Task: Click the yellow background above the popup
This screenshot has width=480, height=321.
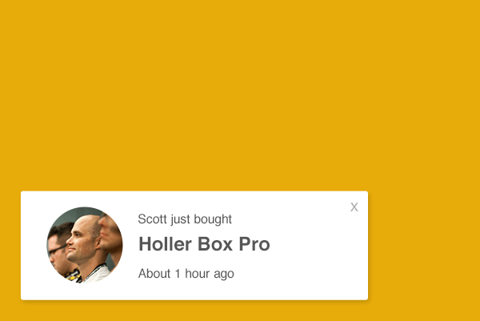Action: tap(240, 92)
